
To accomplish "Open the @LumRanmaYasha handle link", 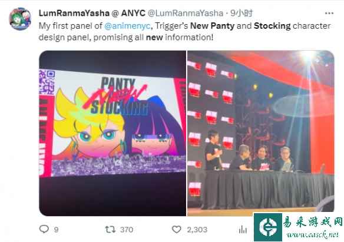I will tap(186, 13).
